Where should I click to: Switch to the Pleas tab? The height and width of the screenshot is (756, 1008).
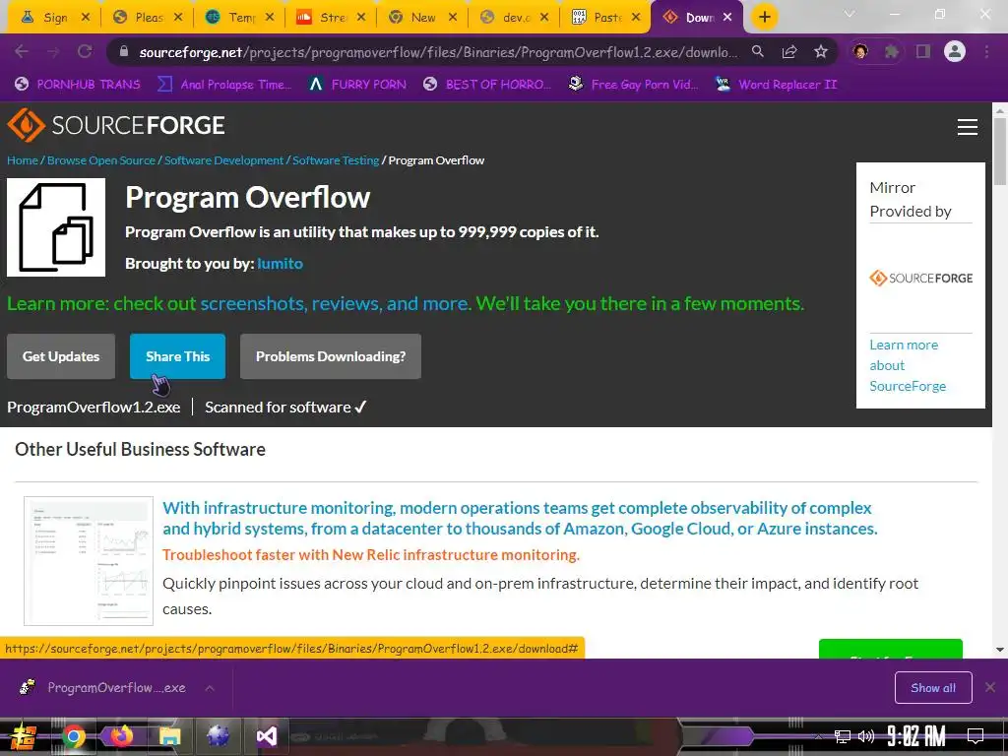click(x=149, y=18)
